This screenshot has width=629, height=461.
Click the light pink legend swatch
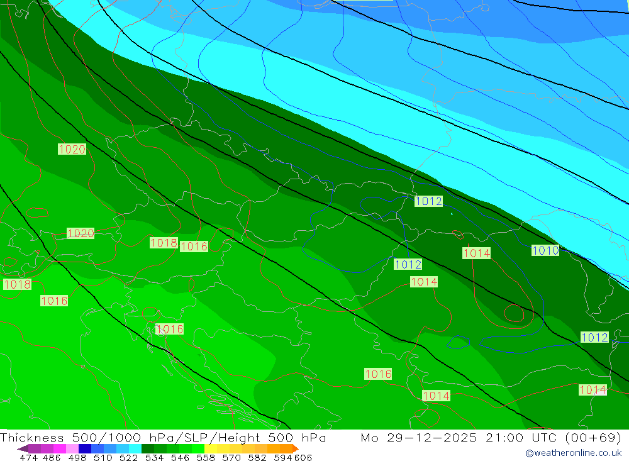tap(72, 448)
